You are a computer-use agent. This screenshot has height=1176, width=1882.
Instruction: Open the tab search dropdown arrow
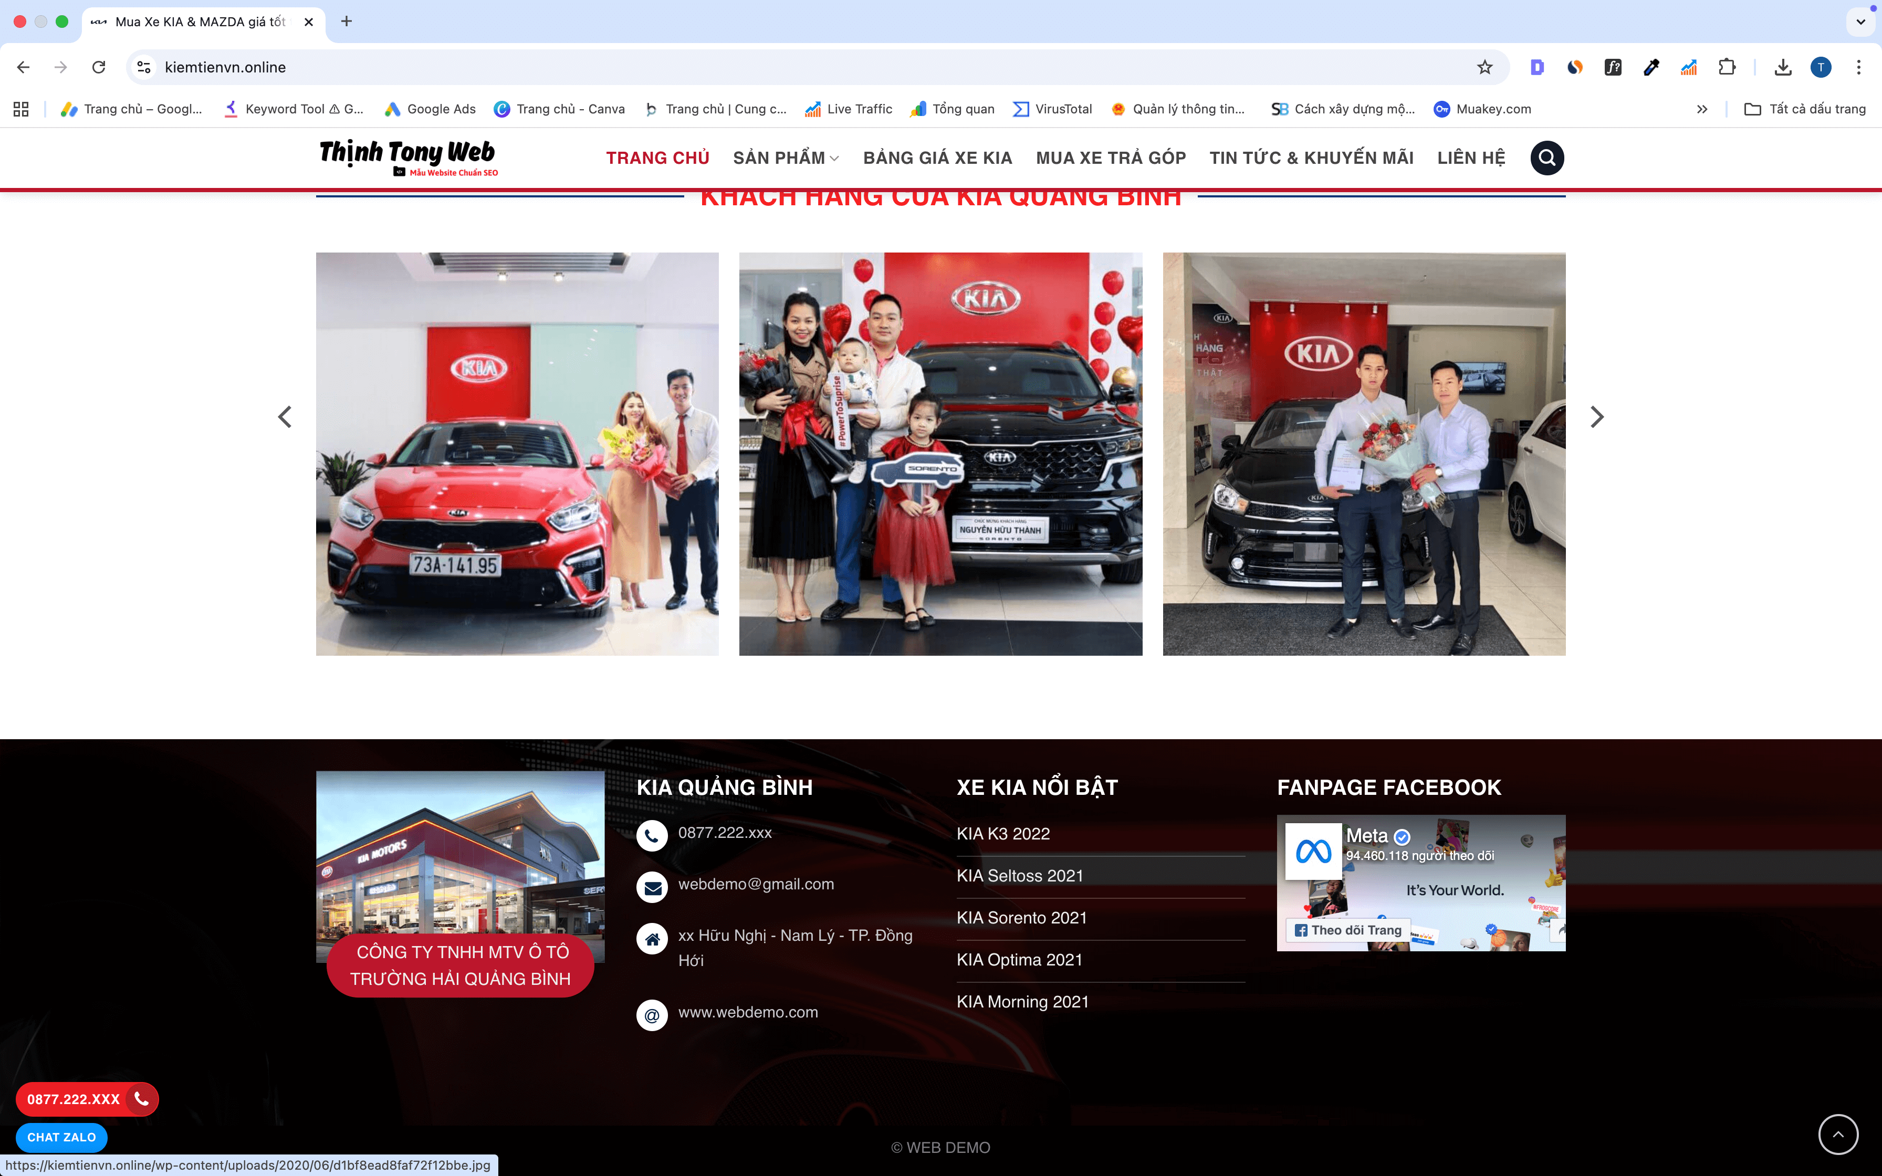(x=1860, y=22)
